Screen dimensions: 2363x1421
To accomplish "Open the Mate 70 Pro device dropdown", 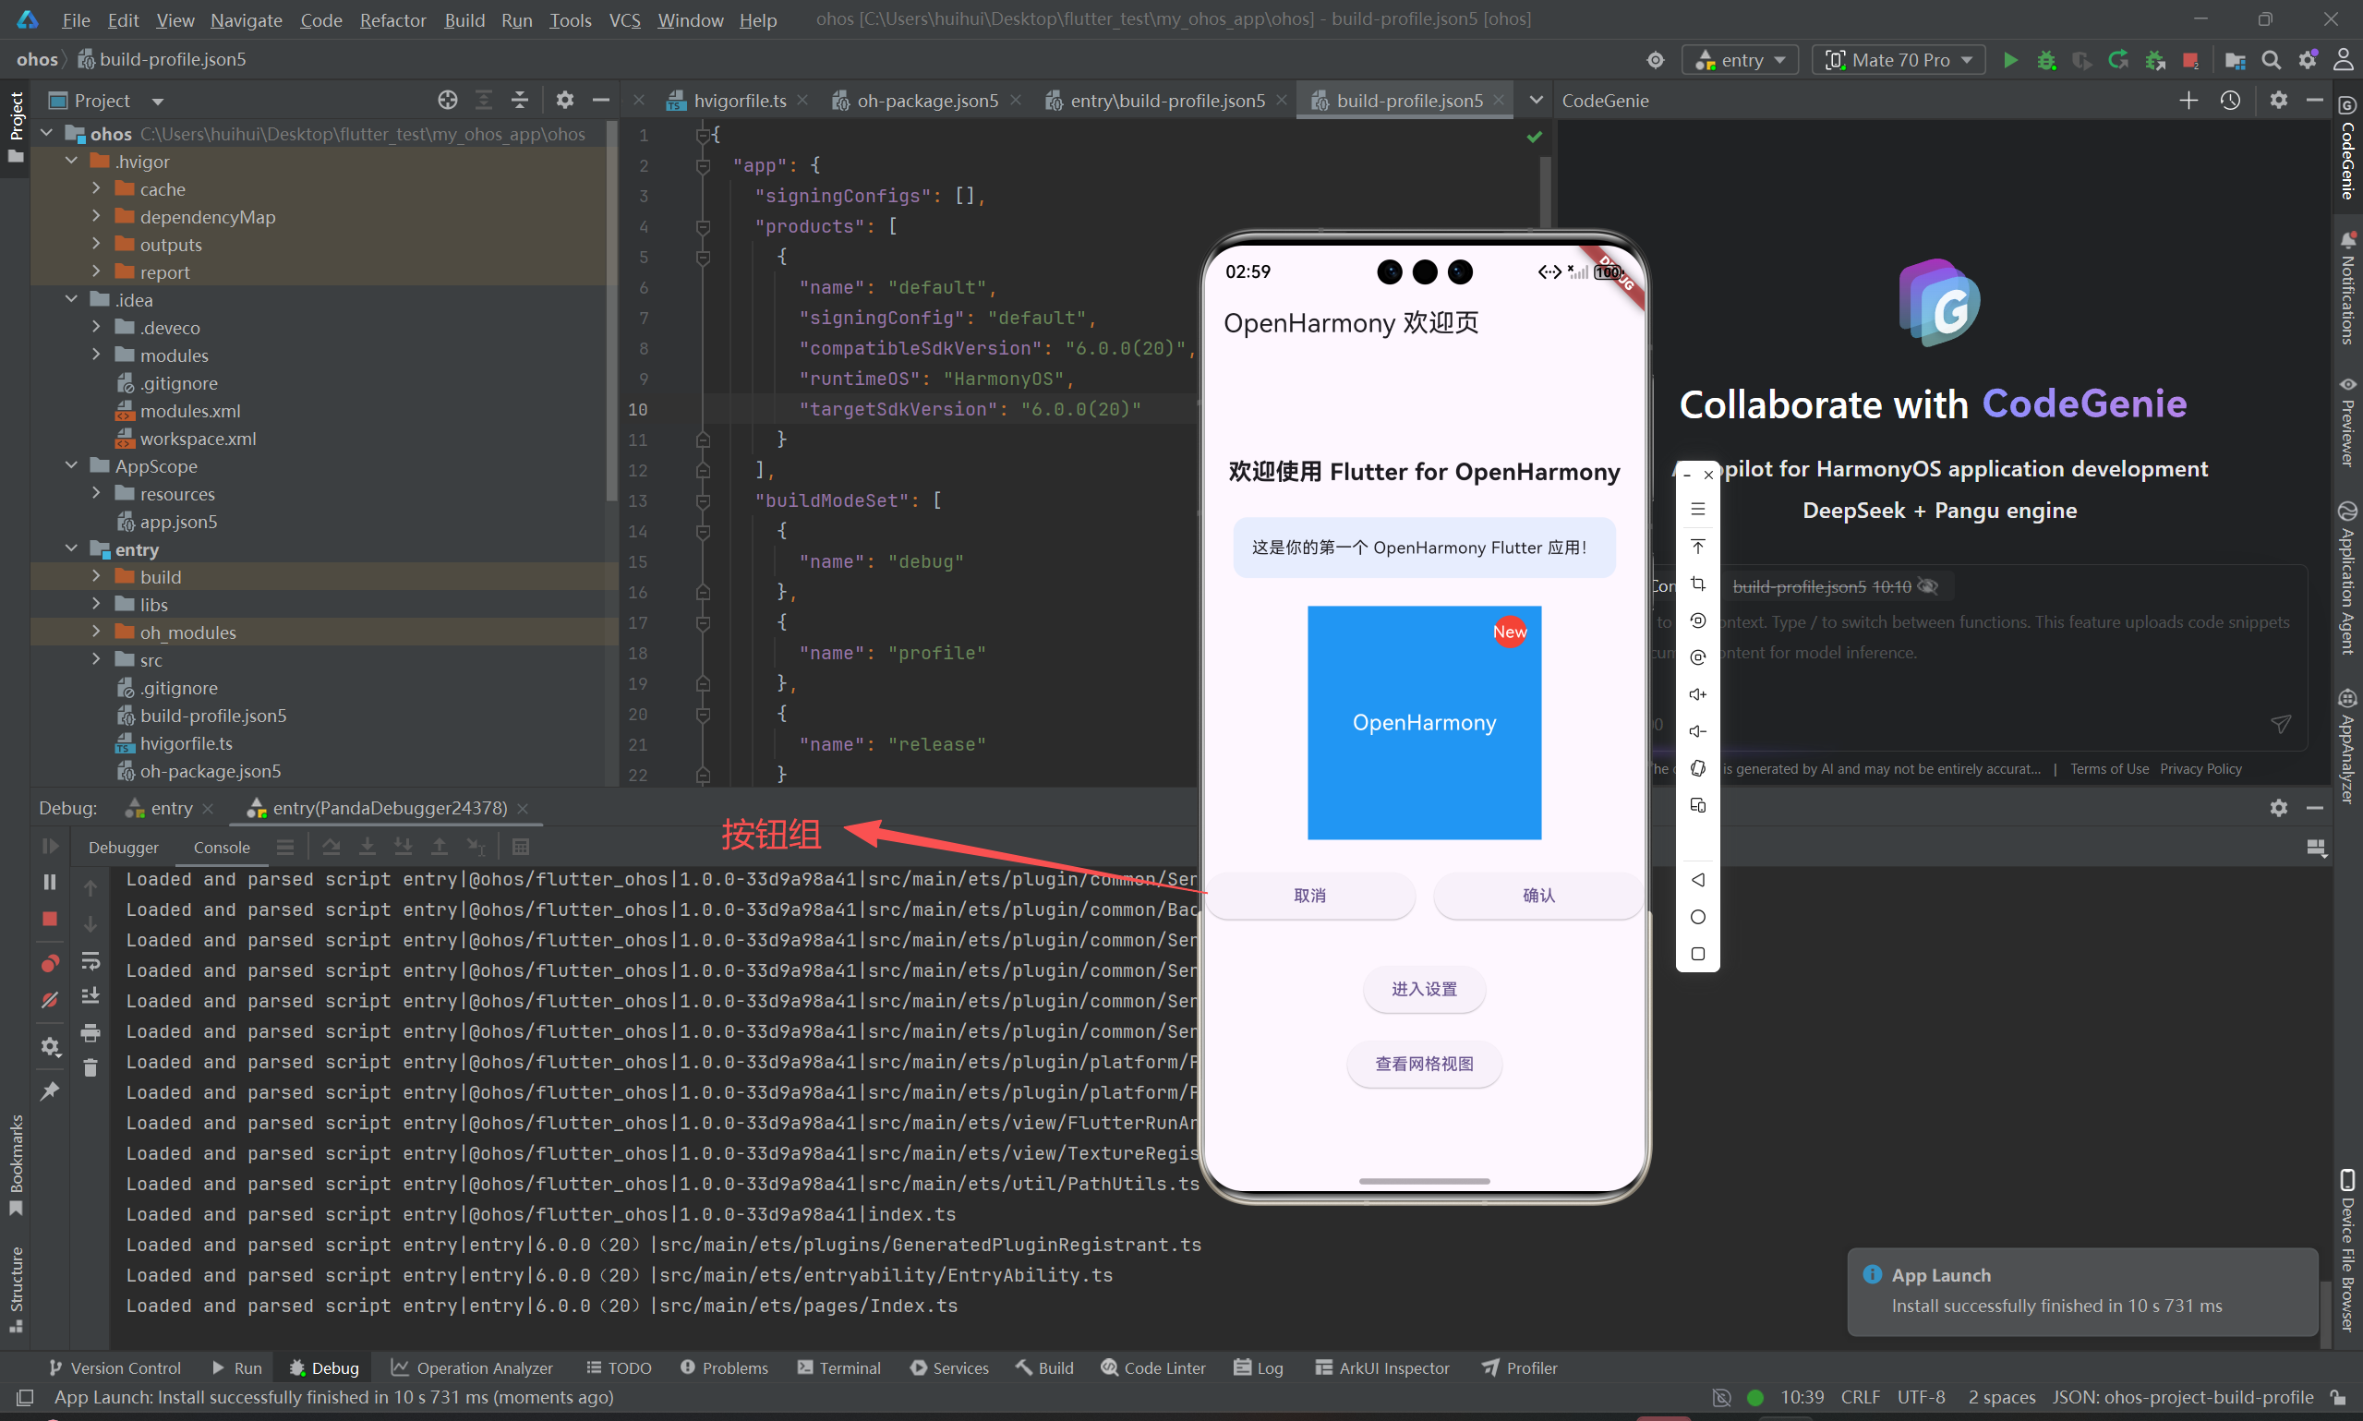I will [1899, 59].
